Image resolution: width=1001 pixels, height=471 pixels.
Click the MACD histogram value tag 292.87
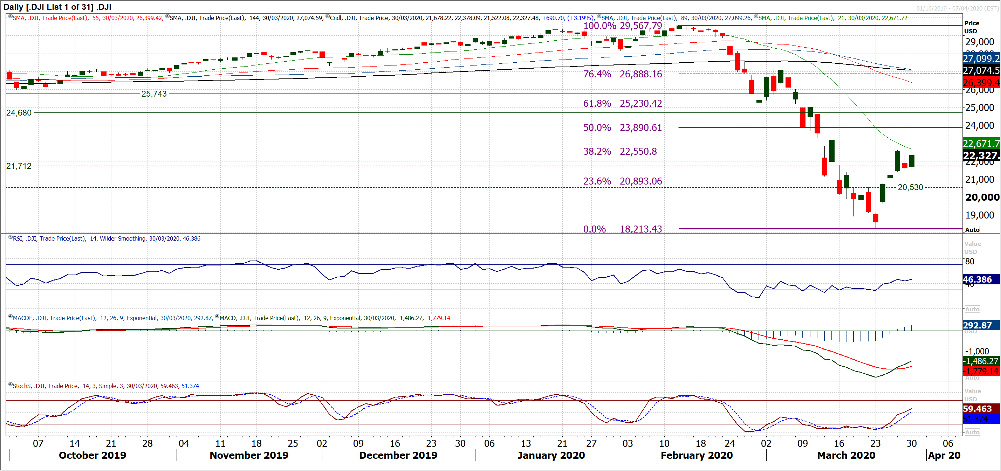[x=981, y=325]
